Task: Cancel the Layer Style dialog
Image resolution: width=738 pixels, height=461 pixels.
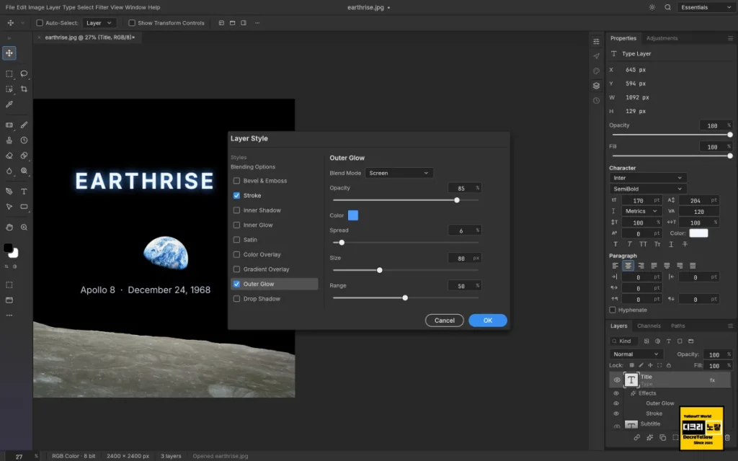Action: (x=444, y=321)
